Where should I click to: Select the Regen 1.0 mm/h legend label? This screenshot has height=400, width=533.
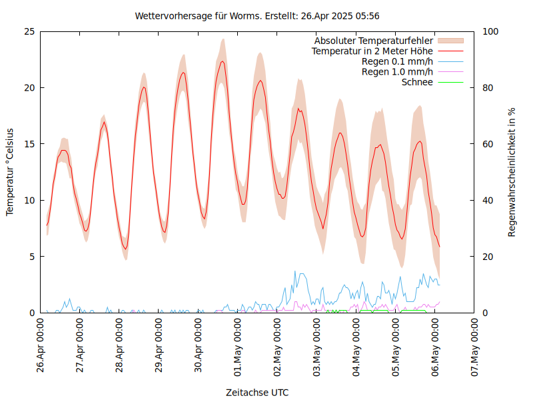pyautogui.click(x=397, y=71)
